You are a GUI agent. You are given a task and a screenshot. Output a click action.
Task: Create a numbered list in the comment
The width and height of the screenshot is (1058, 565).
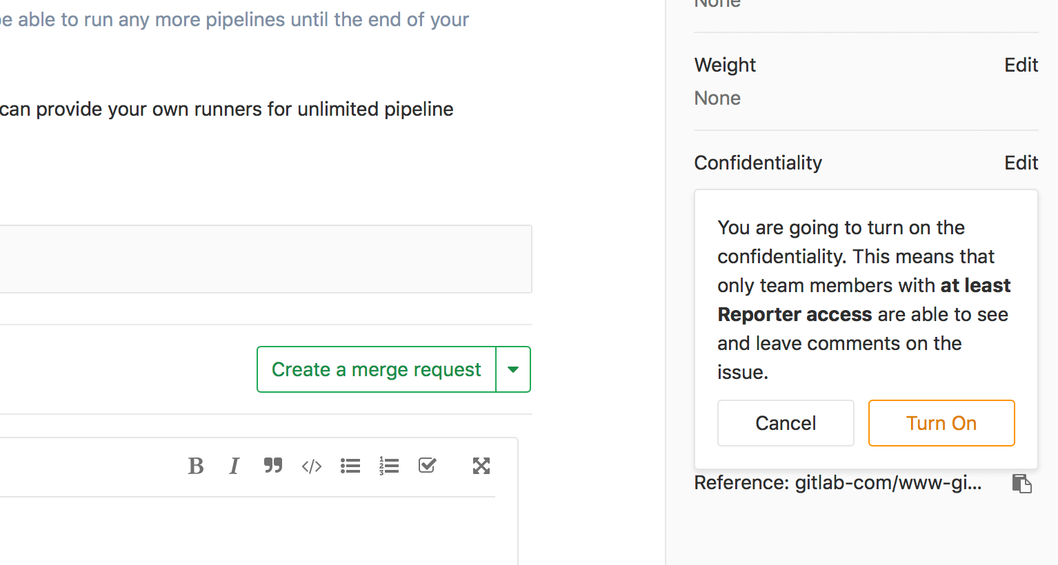click(x=388, y=466)
